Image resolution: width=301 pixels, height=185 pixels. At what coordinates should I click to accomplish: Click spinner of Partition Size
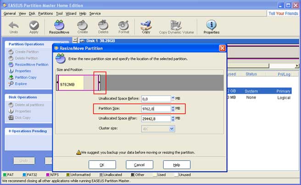click(x=173, y=109)
